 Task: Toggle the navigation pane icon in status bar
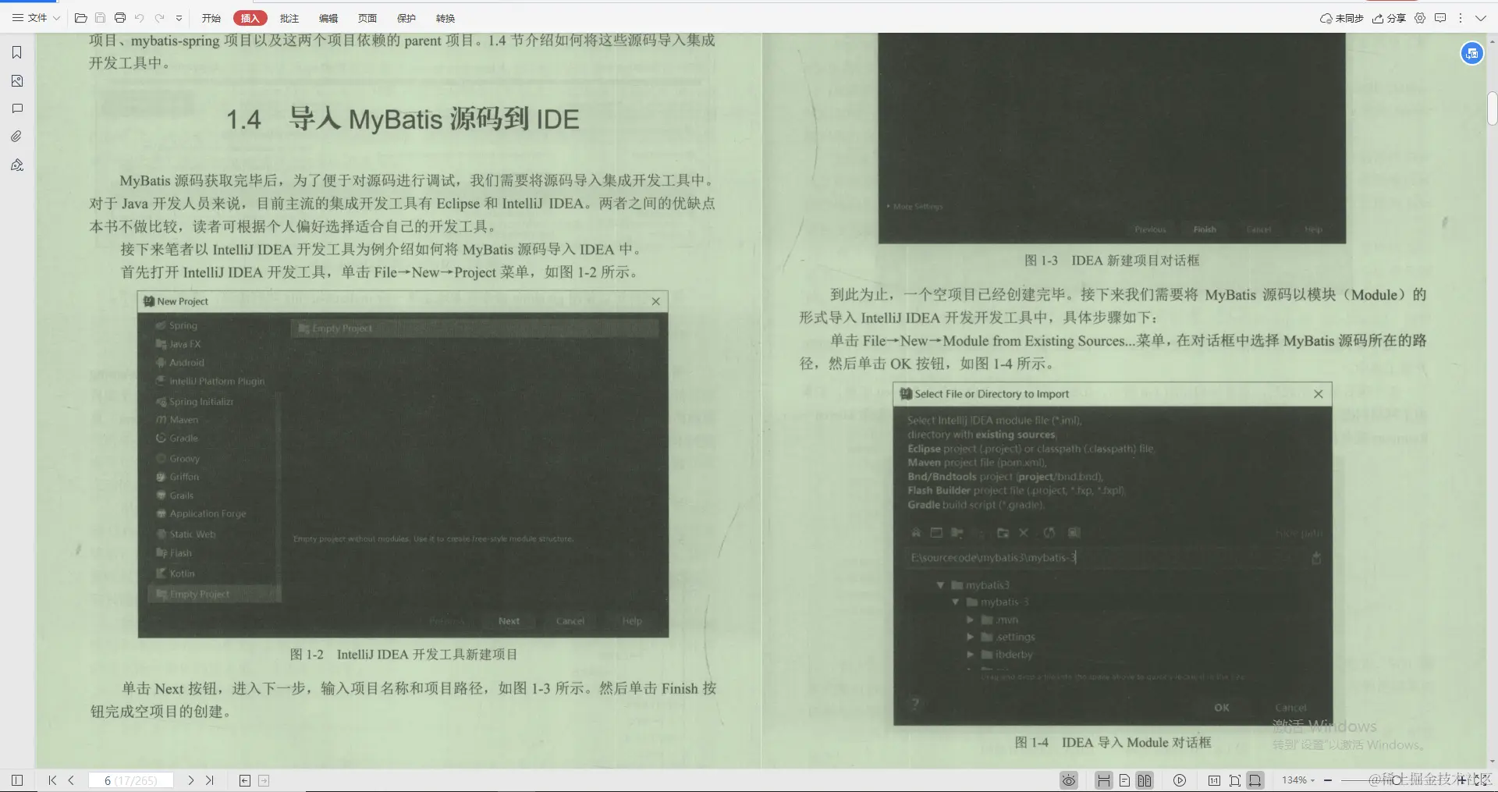coord(17,780)
